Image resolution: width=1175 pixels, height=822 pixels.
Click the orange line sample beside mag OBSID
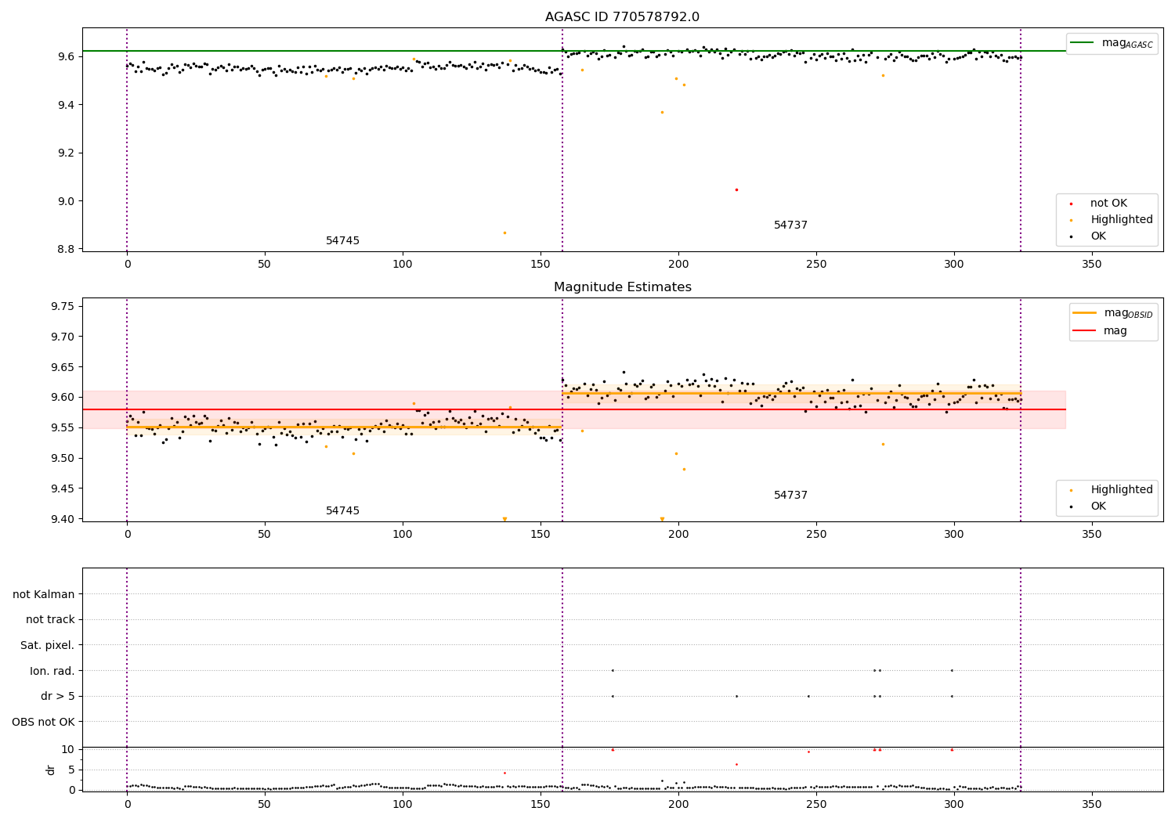[x=1084, y=313]
